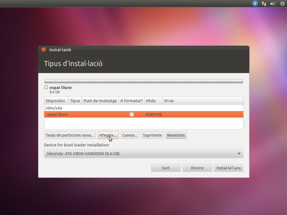287x215 pixels.
Task: Click the Tipus d'instal·lació heading
Action: (x=73, y=64)
